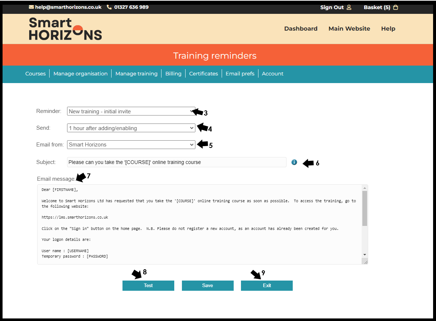Click the user profile icon beside Sign Out

click(349, 7)
